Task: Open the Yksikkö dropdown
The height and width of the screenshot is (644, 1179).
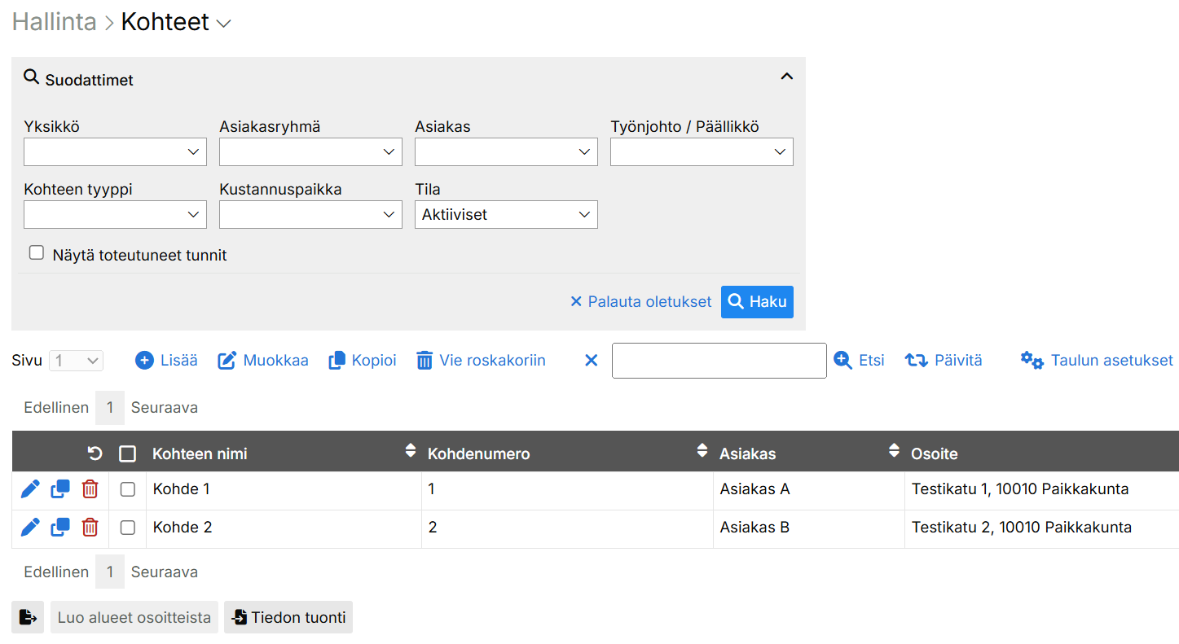Action: coord(115,152)
